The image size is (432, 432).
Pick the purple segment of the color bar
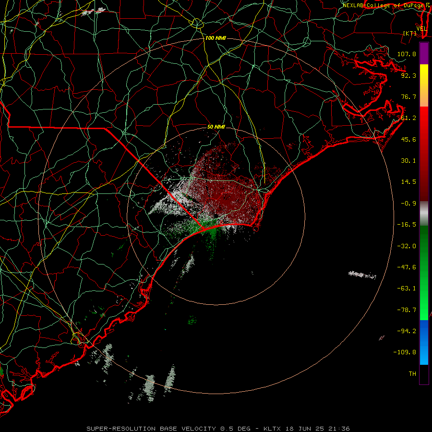pos(424,53)
